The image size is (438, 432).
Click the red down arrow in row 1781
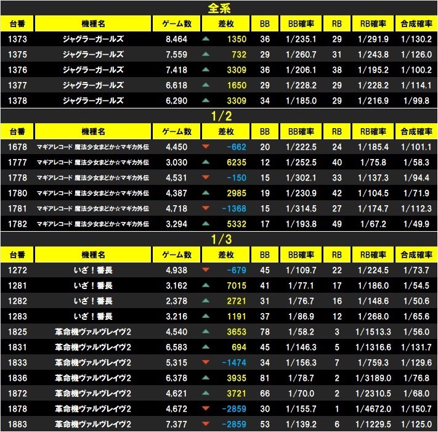[206, 208]
